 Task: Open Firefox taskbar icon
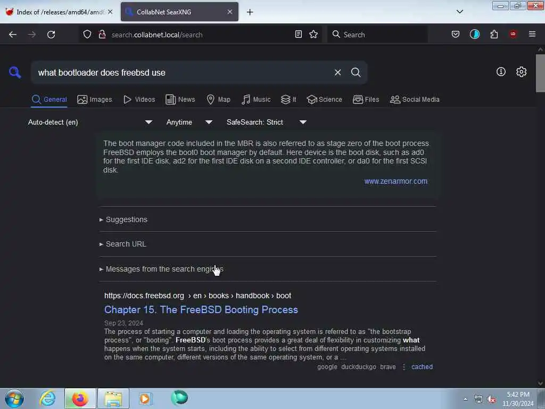[x=80, y=398]
